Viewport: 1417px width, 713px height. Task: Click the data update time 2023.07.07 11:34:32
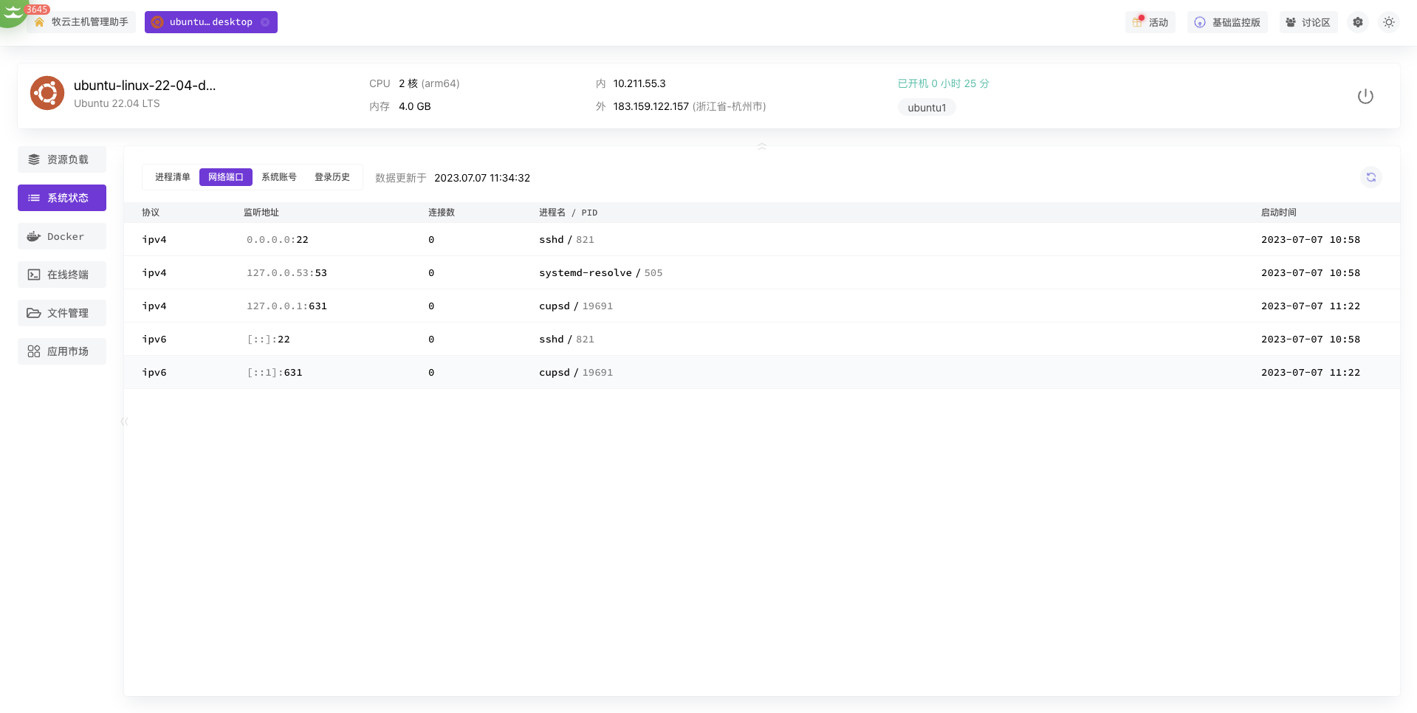(482, 178)
